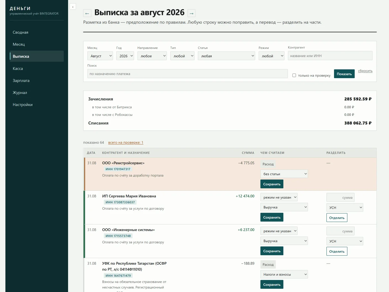This screenshot has width=389, height=292.
Task: Go to previous month with left arrow
Action: click(x=87, y=13)
